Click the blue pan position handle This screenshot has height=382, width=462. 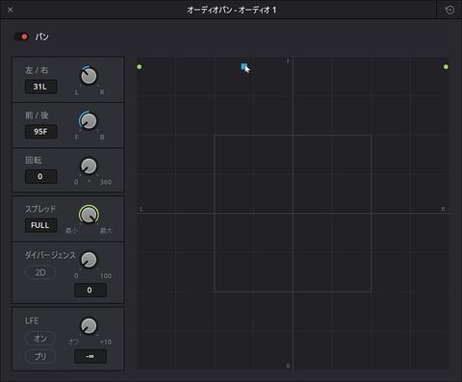(244, 66)
